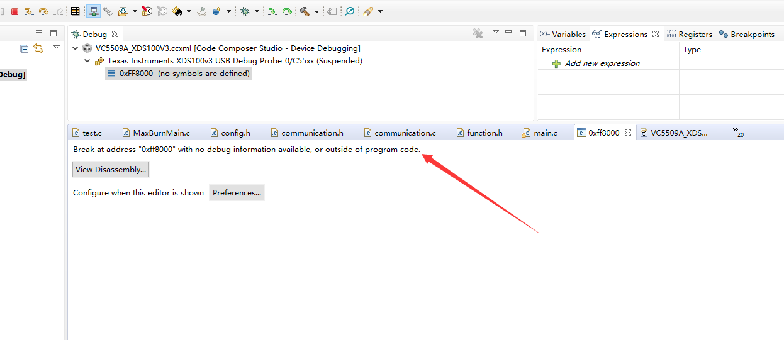Collapse the VC5509A_XDS100V3.ccxml tree node
The width and height of the screenshot is (784, 340).
click(x=76, y=48)
